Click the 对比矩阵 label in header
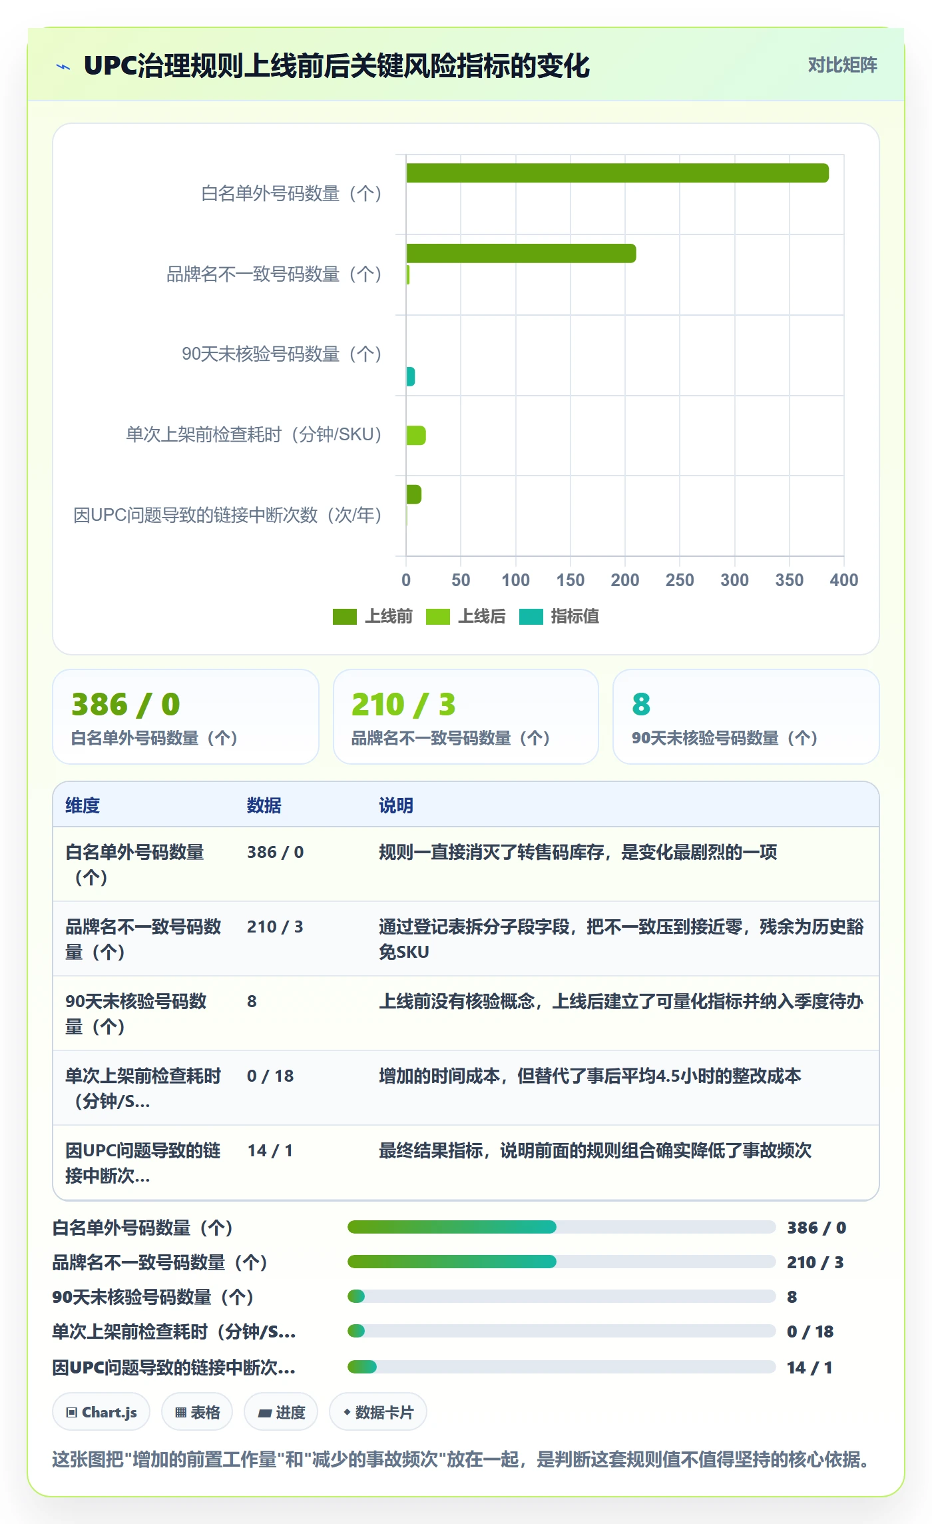 842,65
